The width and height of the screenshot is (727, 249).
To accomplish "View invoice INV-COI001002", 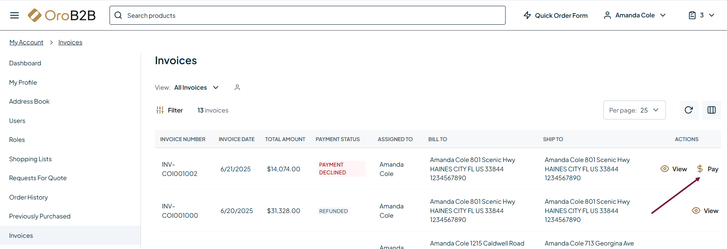I will [x=674, y=169].
